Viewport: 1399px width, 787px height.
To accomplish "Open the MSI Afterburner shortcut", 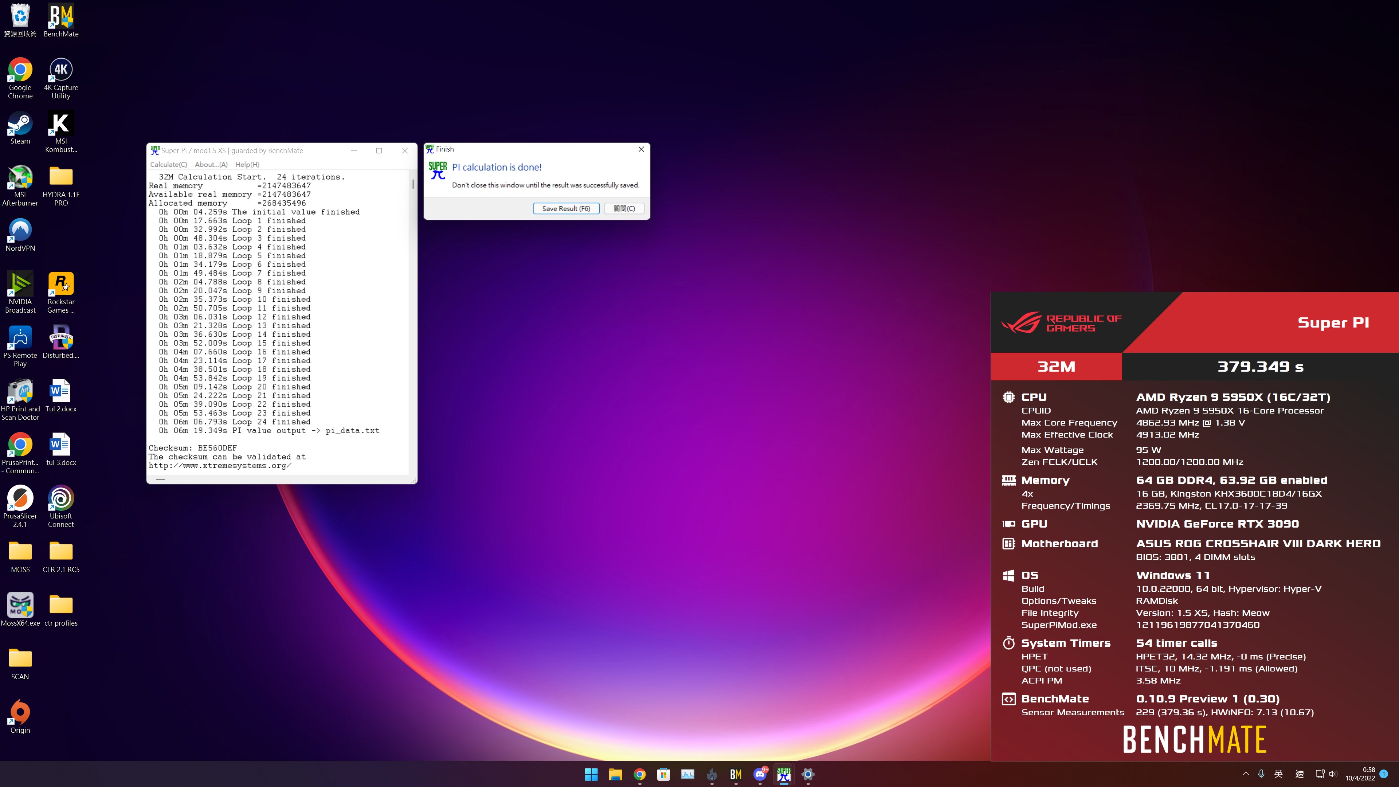I will (x=20, y=186).
